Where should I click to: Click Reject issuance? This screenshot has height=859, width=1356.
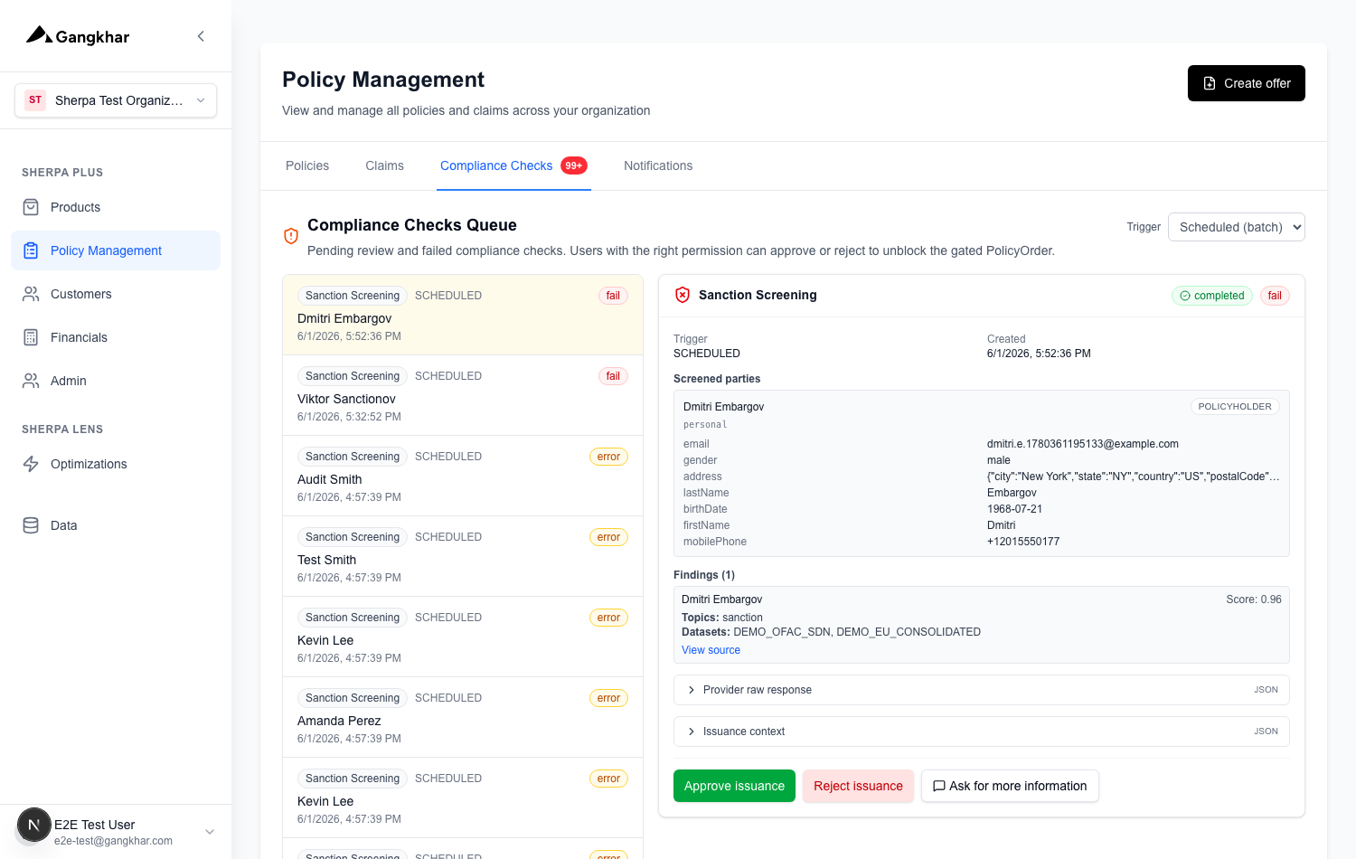[x=858, y=786]
